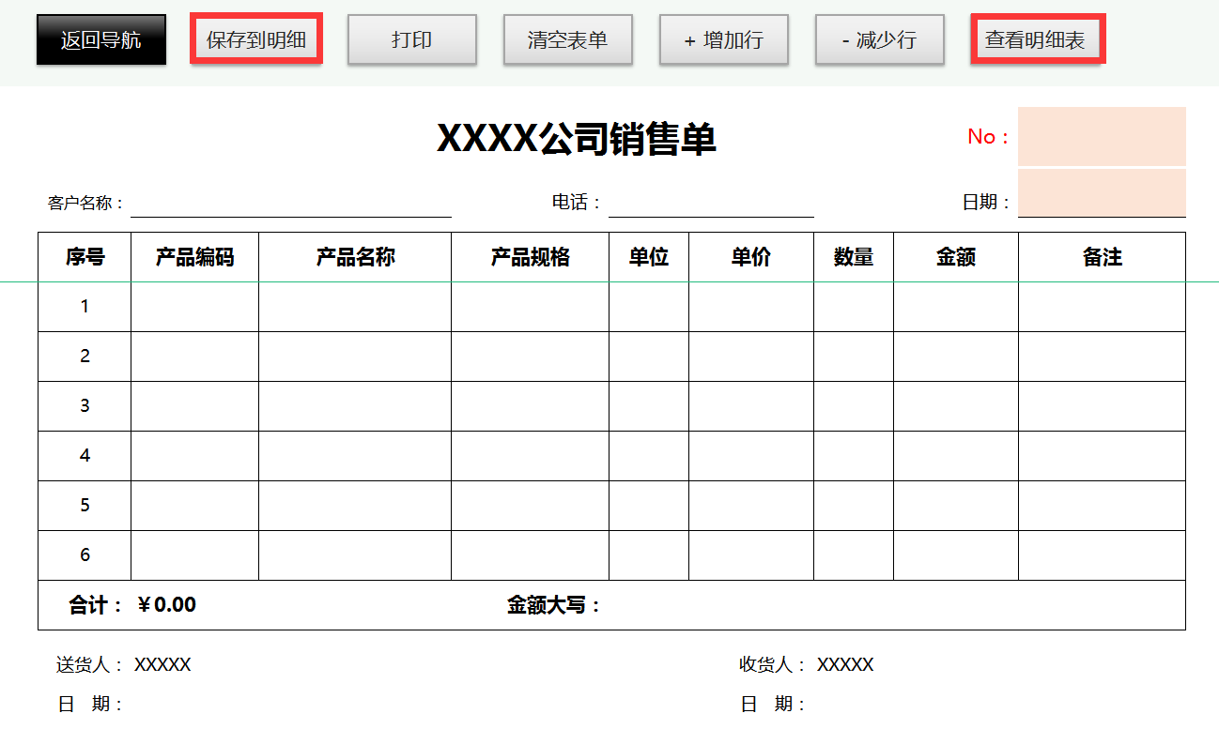Click the 单位 cell in row 2
The height and width of the screenshot is (744, 1219).
click(649, 357)
